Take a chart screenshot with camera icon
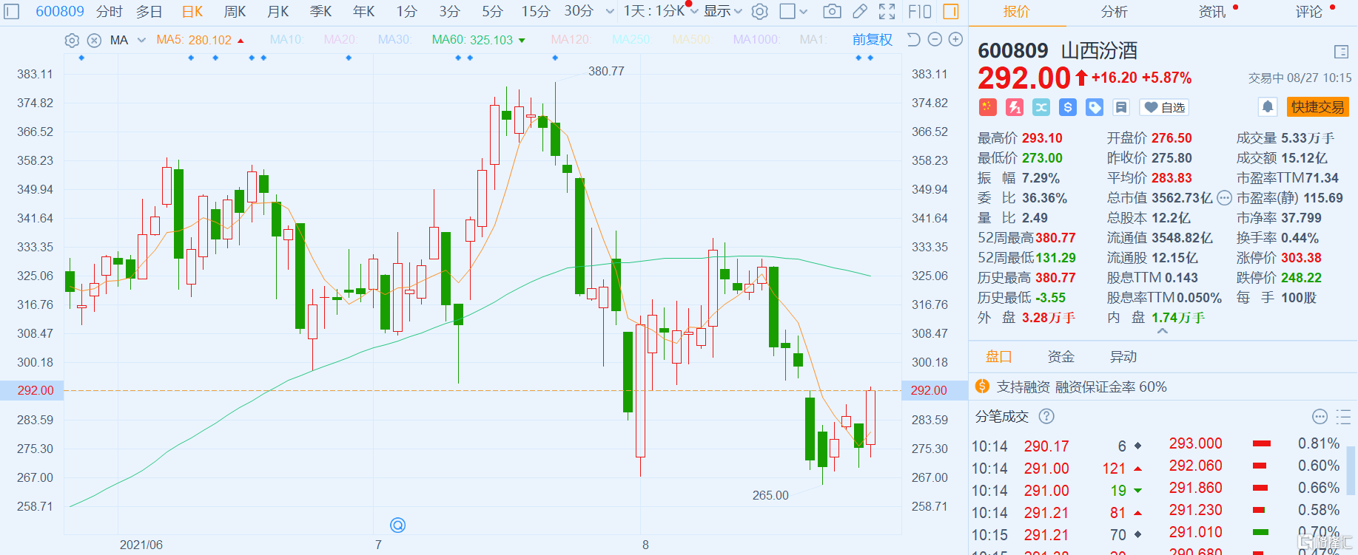This screenshot has width=1358, height=555. tap(832, 11)
